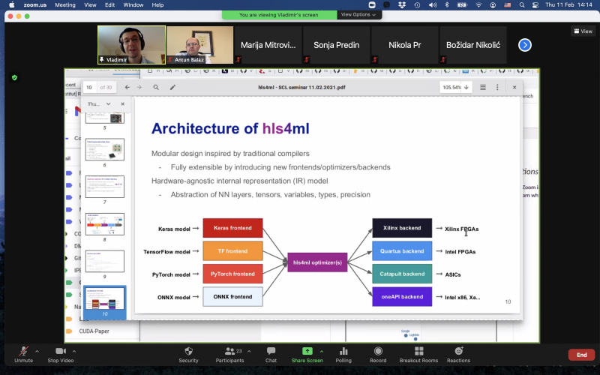Open Polling
Viewport: 600px width, 375px height.
click(x=343, y=354)
